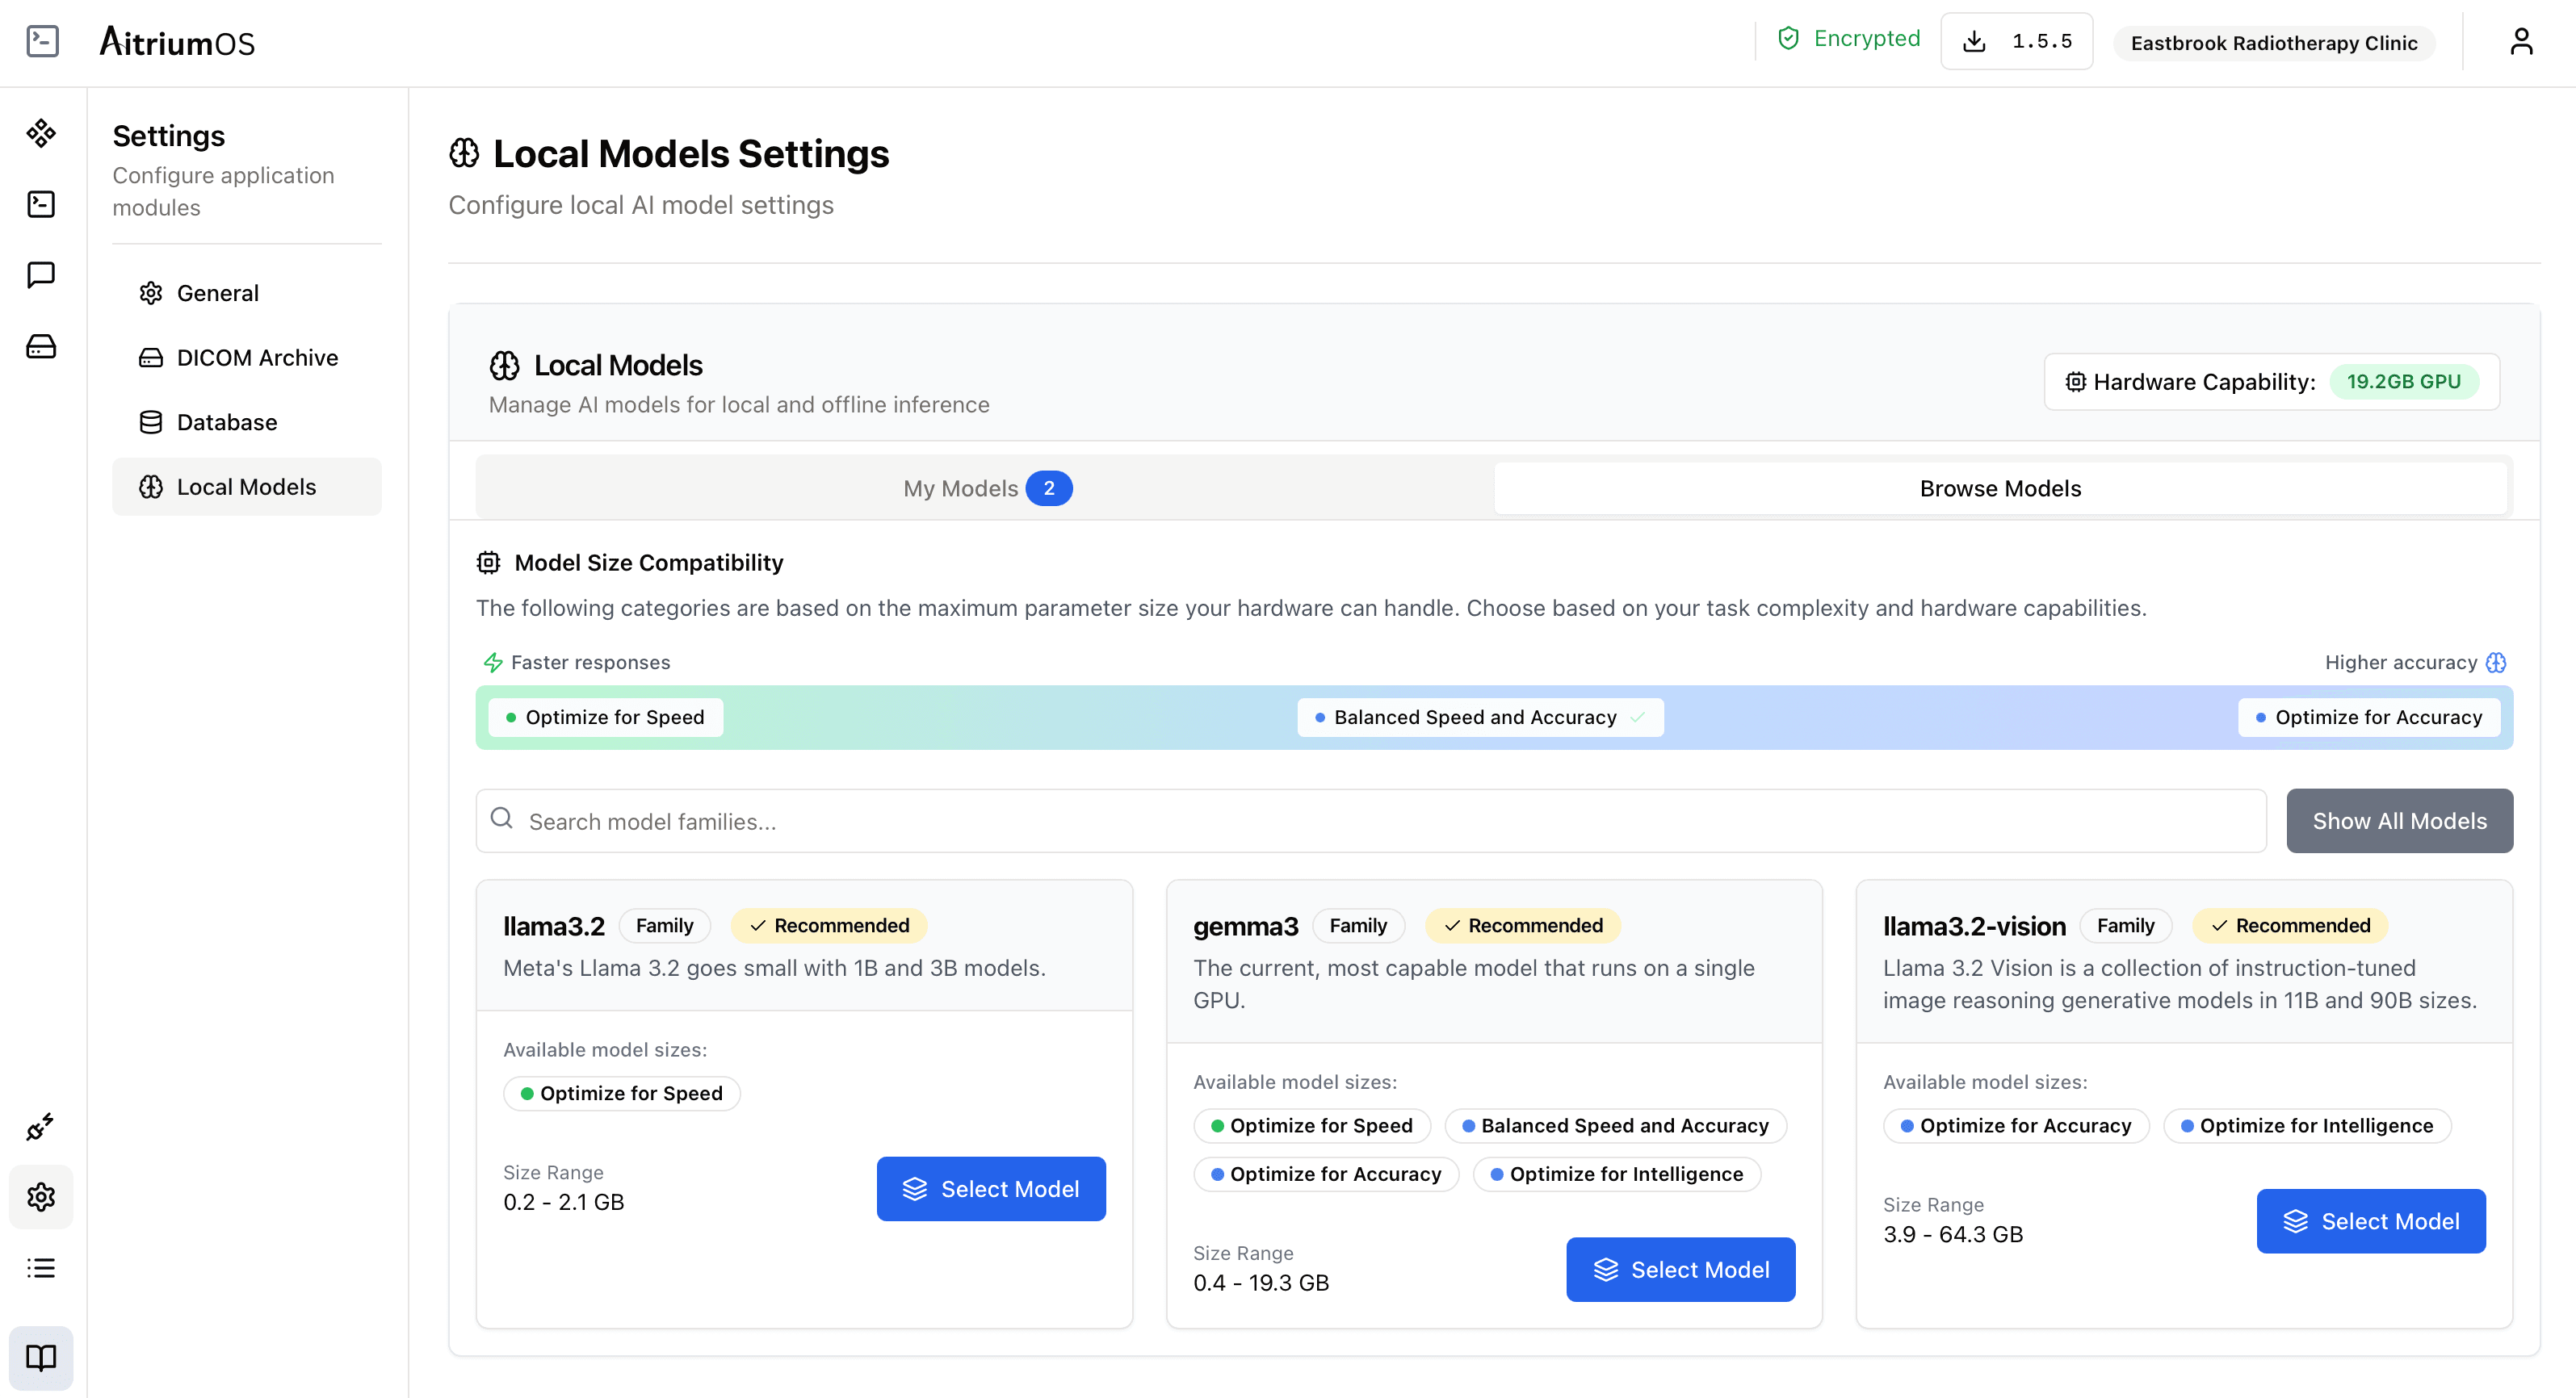Image resolution: width=2576 pixels, height=1398 pixels.
Task: Click Optimize for Intelligence chip in gemma3 card
Action: click(1617, 1174)
